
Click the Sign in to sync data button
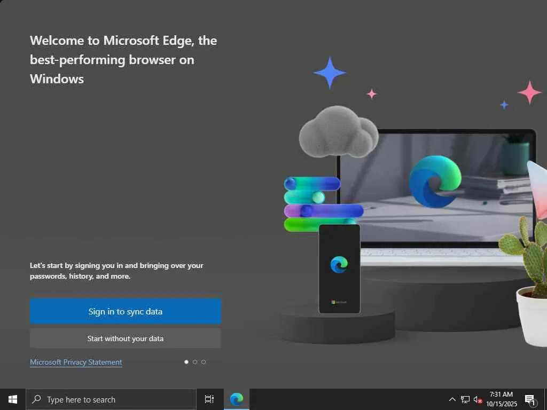pyautogui.click(x=125, y=311)
